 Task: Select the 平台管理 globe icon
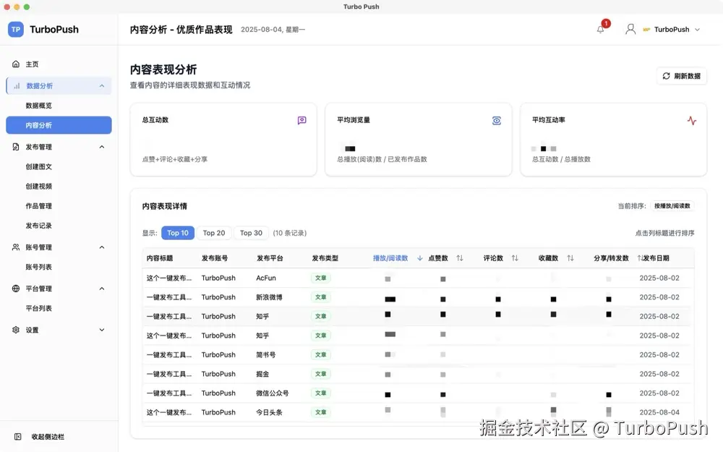point(16,288)
